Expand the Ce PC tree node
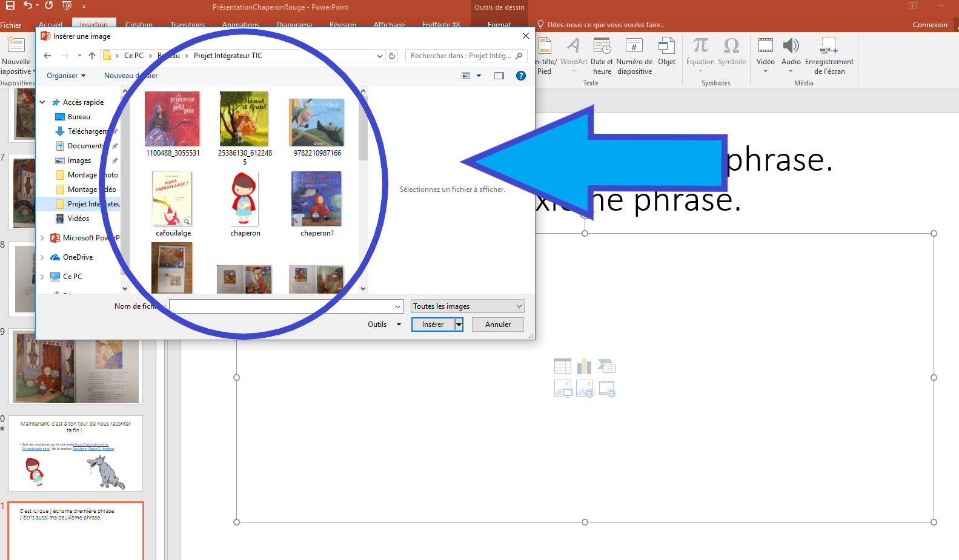This screenshot has width=959, height=560. [42, 277]
